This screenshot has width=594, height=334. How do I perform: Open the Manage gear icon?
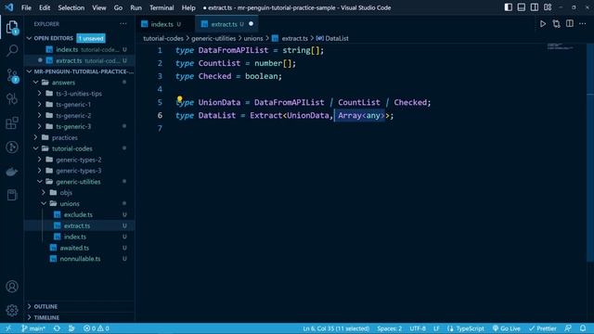pos(12,311)
